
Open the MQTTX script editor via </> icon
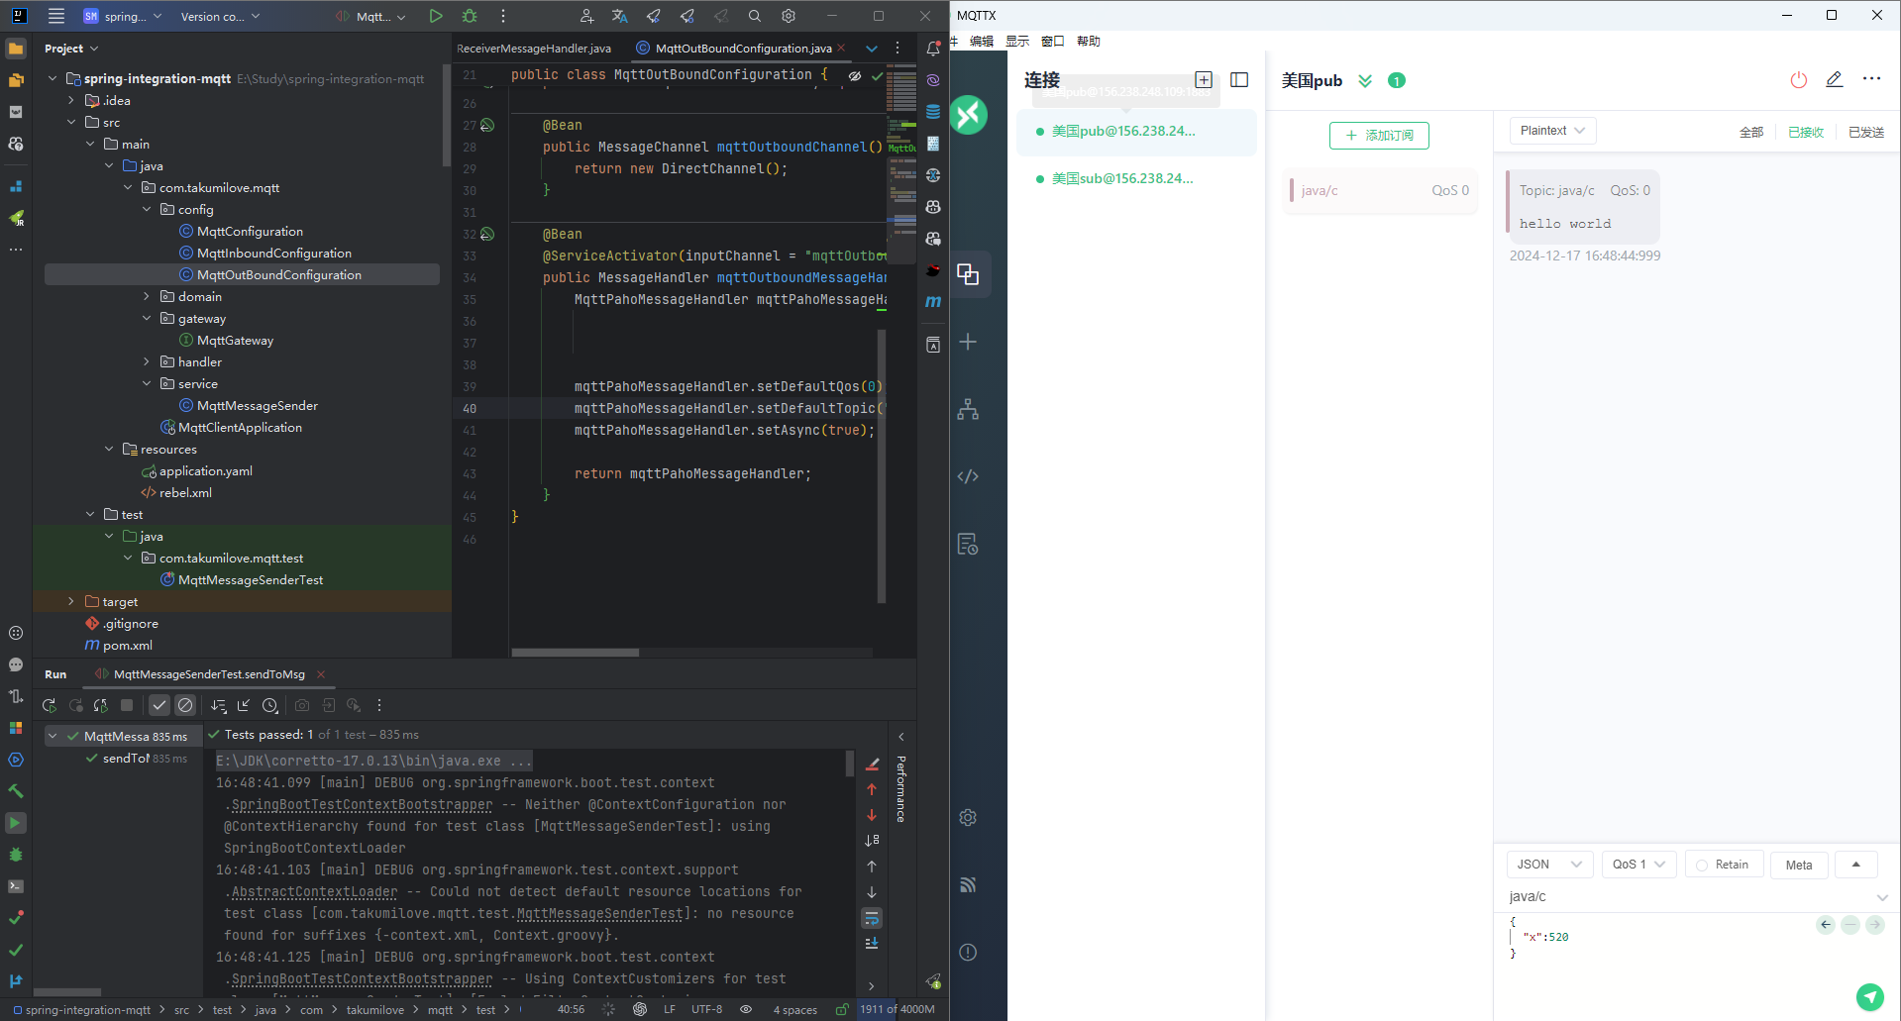point(967,476)
